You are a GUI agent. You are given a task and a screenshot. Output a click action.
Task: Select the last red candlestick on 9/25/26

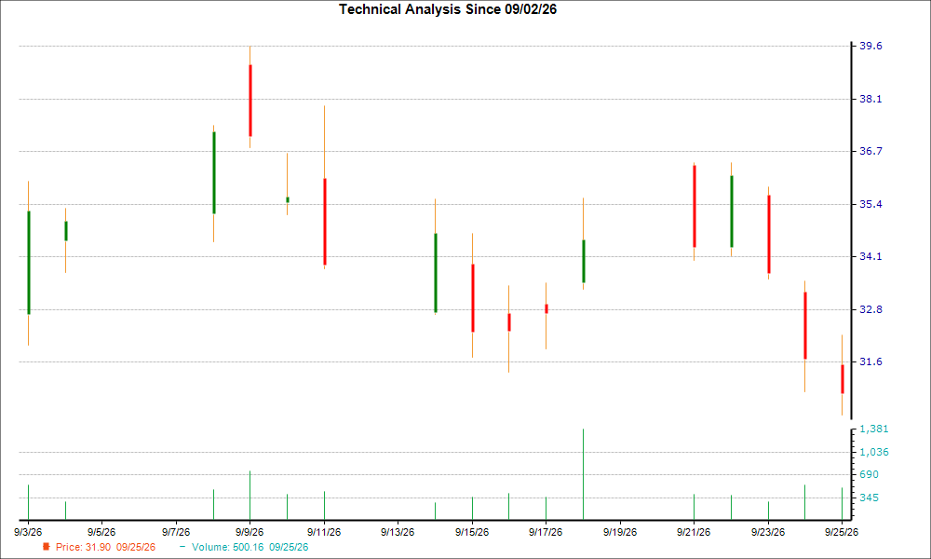[842, 379]
